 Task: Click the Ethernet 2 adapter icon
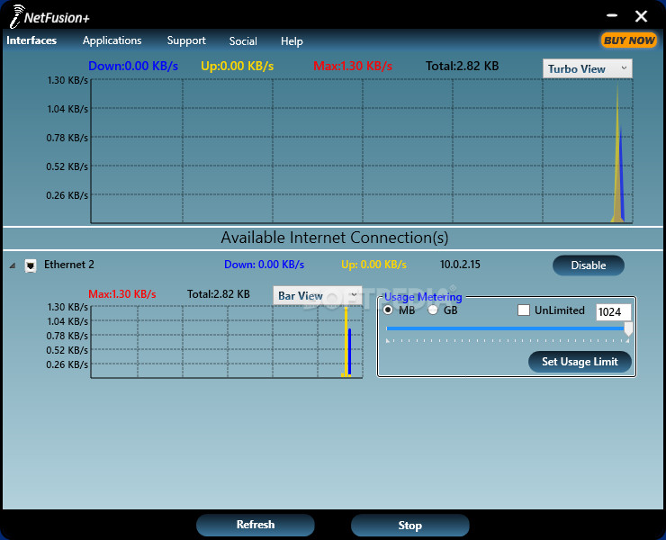pyautogui.click(x=31, y=265)
